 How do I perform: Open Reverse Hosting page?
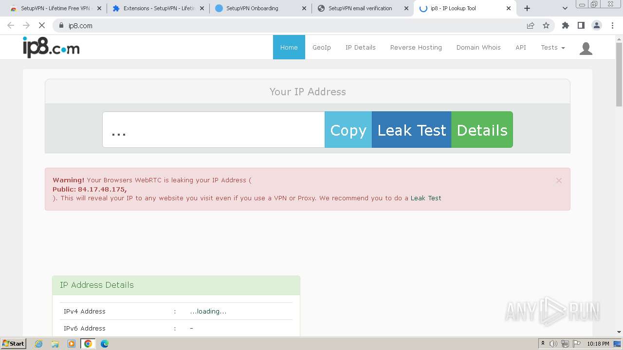[x=416, y=47]
